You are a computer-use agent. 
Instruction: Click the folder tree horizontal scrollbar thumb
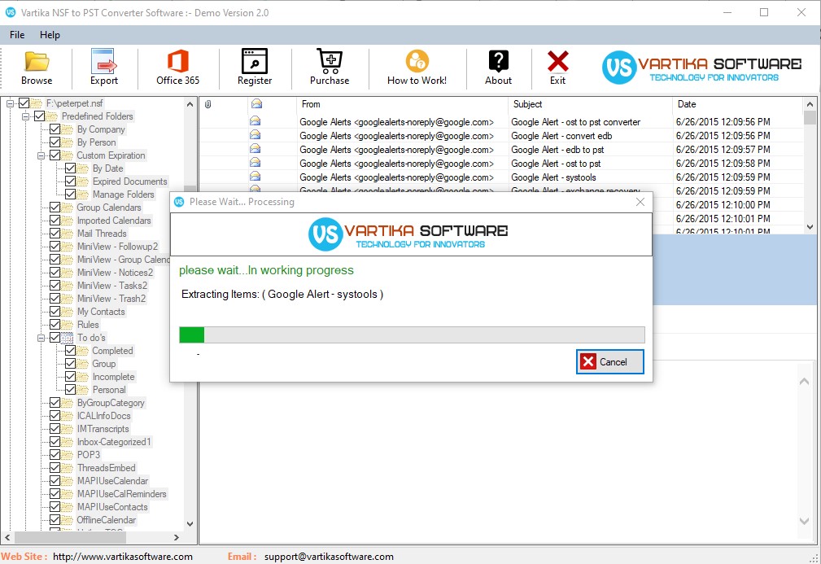coord(70,537)
